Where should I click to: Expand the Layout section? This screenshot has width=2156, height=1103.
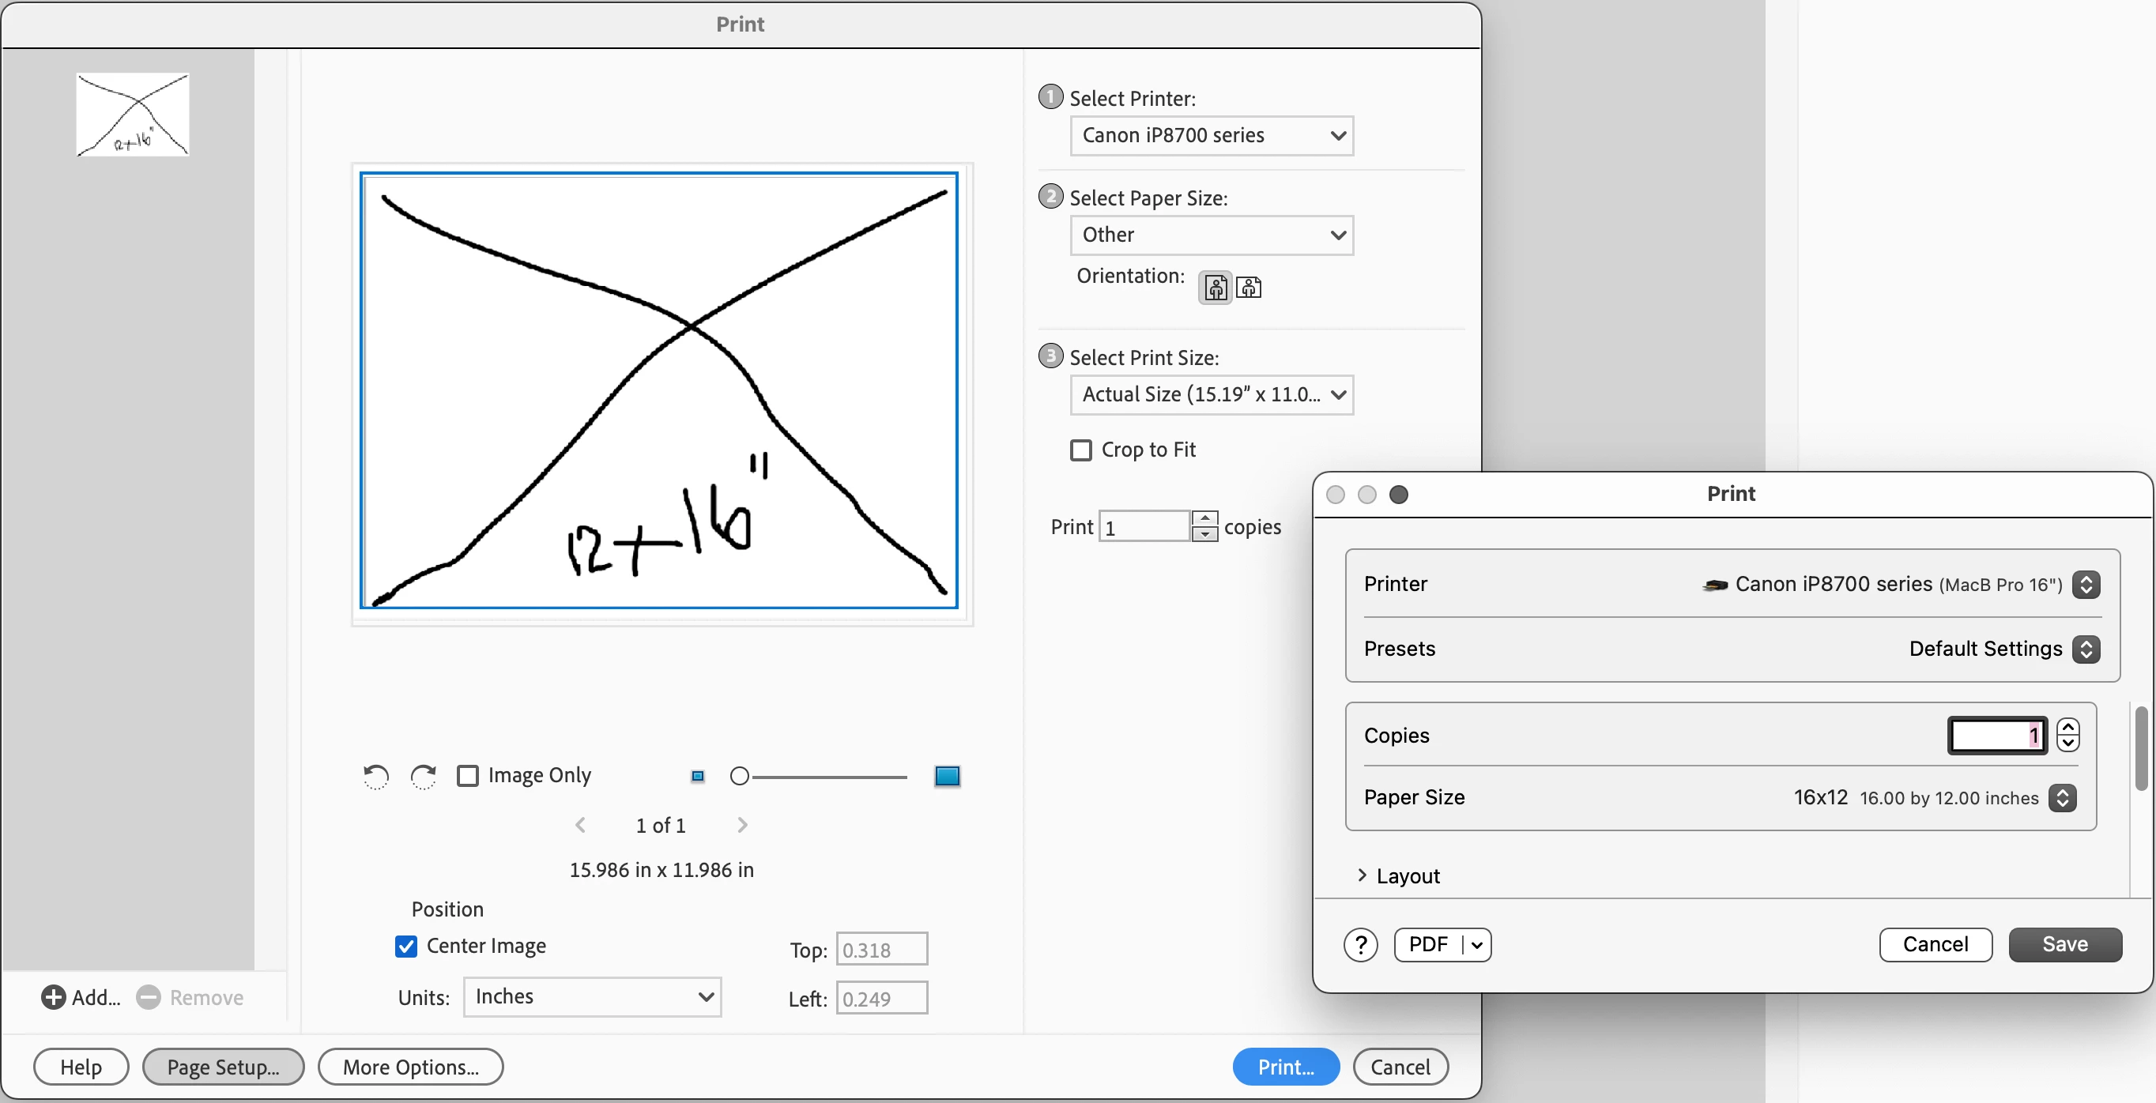click(x=1362, y=875)
